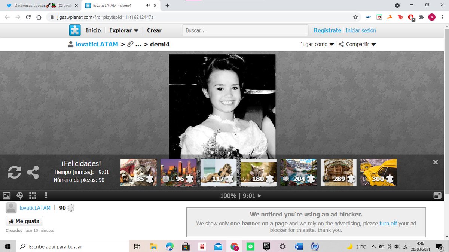The width and height of the screenshot is (449, 252).
Task: Open the kitten puzzle thumbnail with 35 pieces
Action: 139,172
